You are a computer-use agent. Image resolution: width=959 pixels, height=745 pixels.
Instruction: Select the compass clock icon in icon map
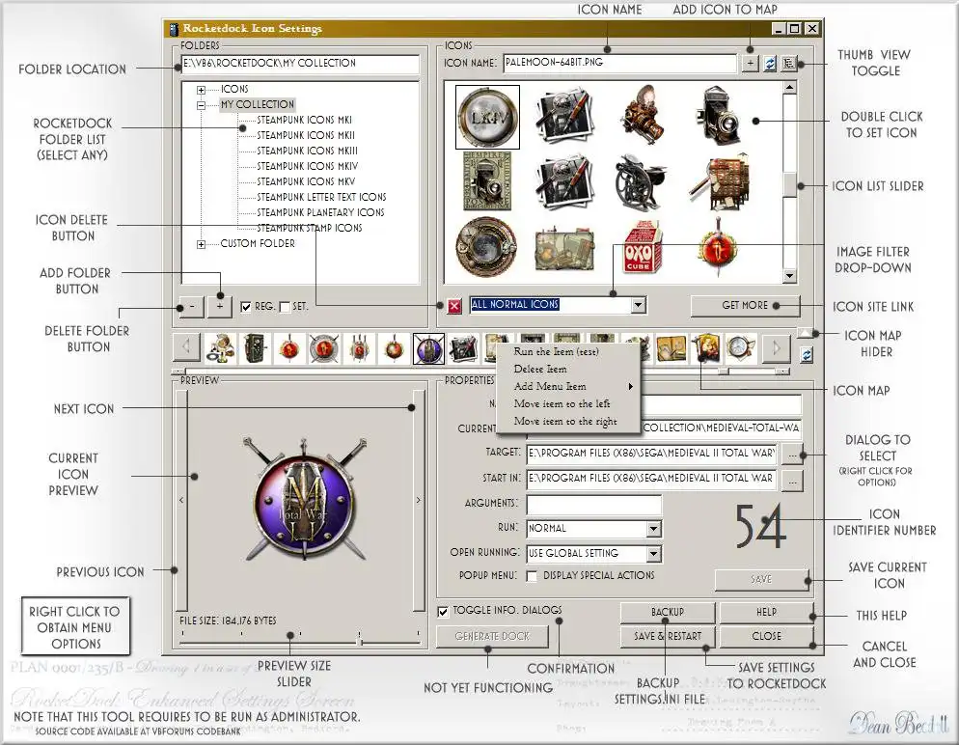(740, 347)
